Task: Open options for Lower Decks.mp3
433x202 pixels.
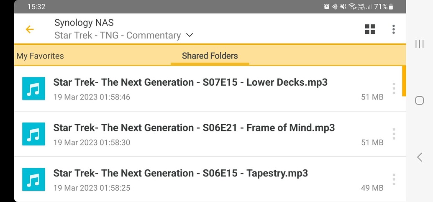Action: (394, 89)
